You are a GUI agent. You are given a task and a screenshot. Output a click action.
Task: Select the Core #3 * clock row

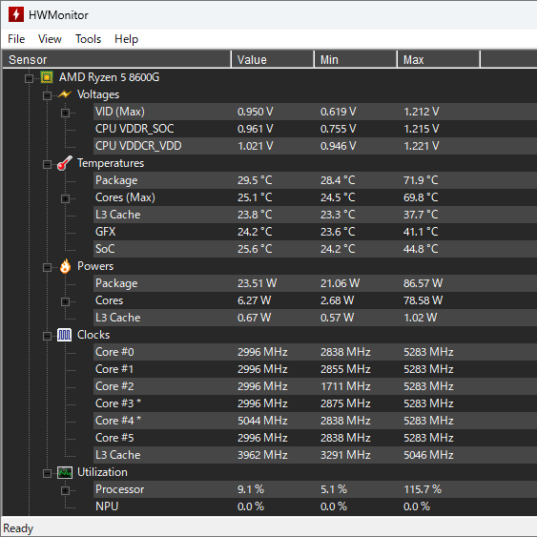[x=315, y=403]
